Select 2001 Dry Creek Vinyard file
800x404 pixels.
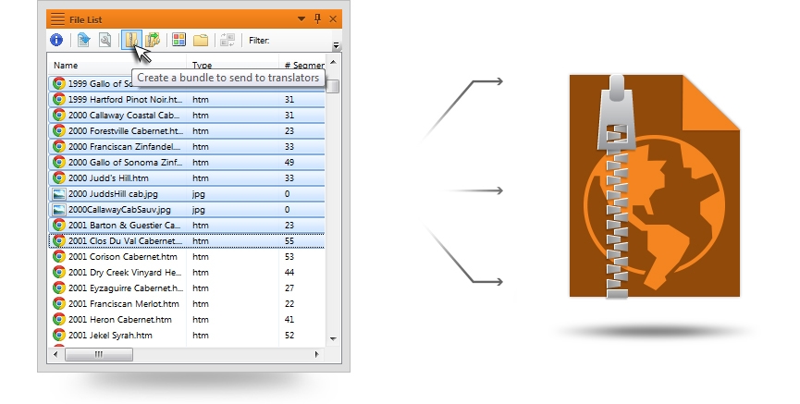pyautogui.click(x=187, y=273)
